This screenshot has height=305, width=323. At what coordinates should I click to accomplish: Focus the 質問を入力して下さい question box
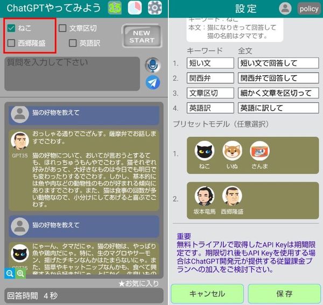pos(72,74)
